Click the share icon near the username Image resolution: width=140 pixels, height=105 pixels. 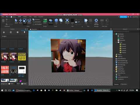coord(130,17)
